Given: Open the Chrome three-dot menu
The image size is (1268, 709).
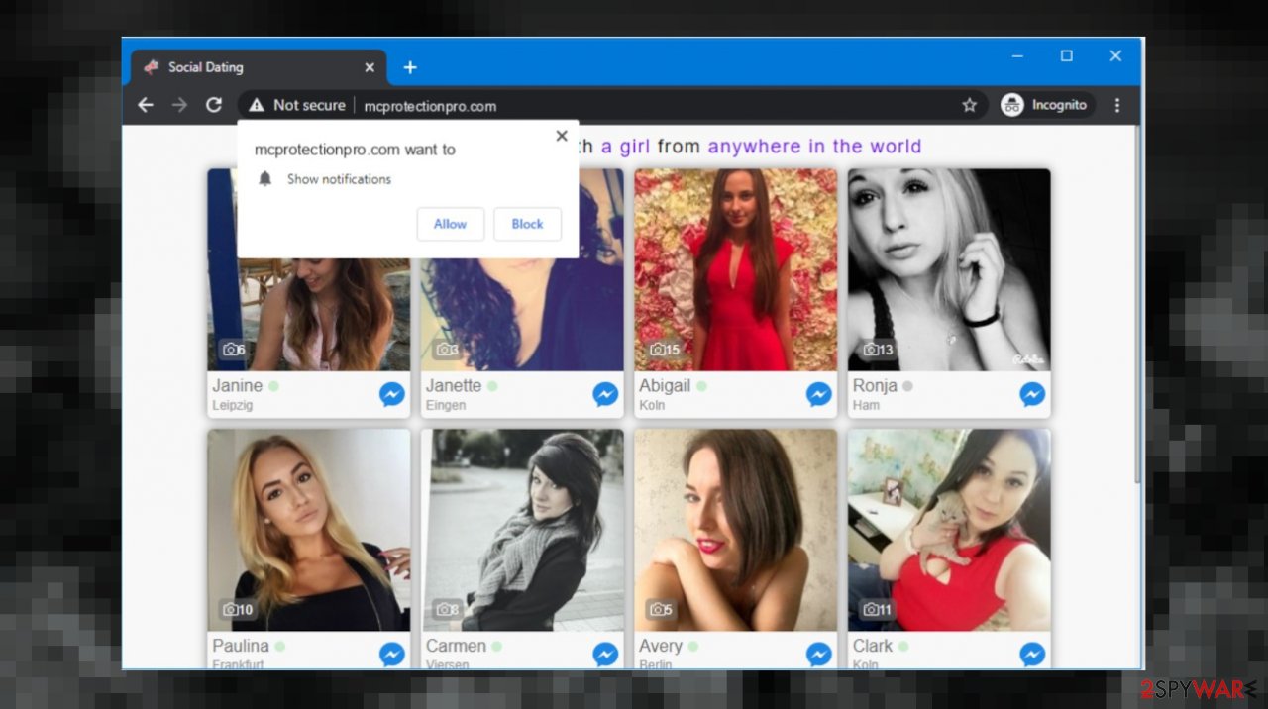Looking at the screenshot, I should [x=1117, y=105].
